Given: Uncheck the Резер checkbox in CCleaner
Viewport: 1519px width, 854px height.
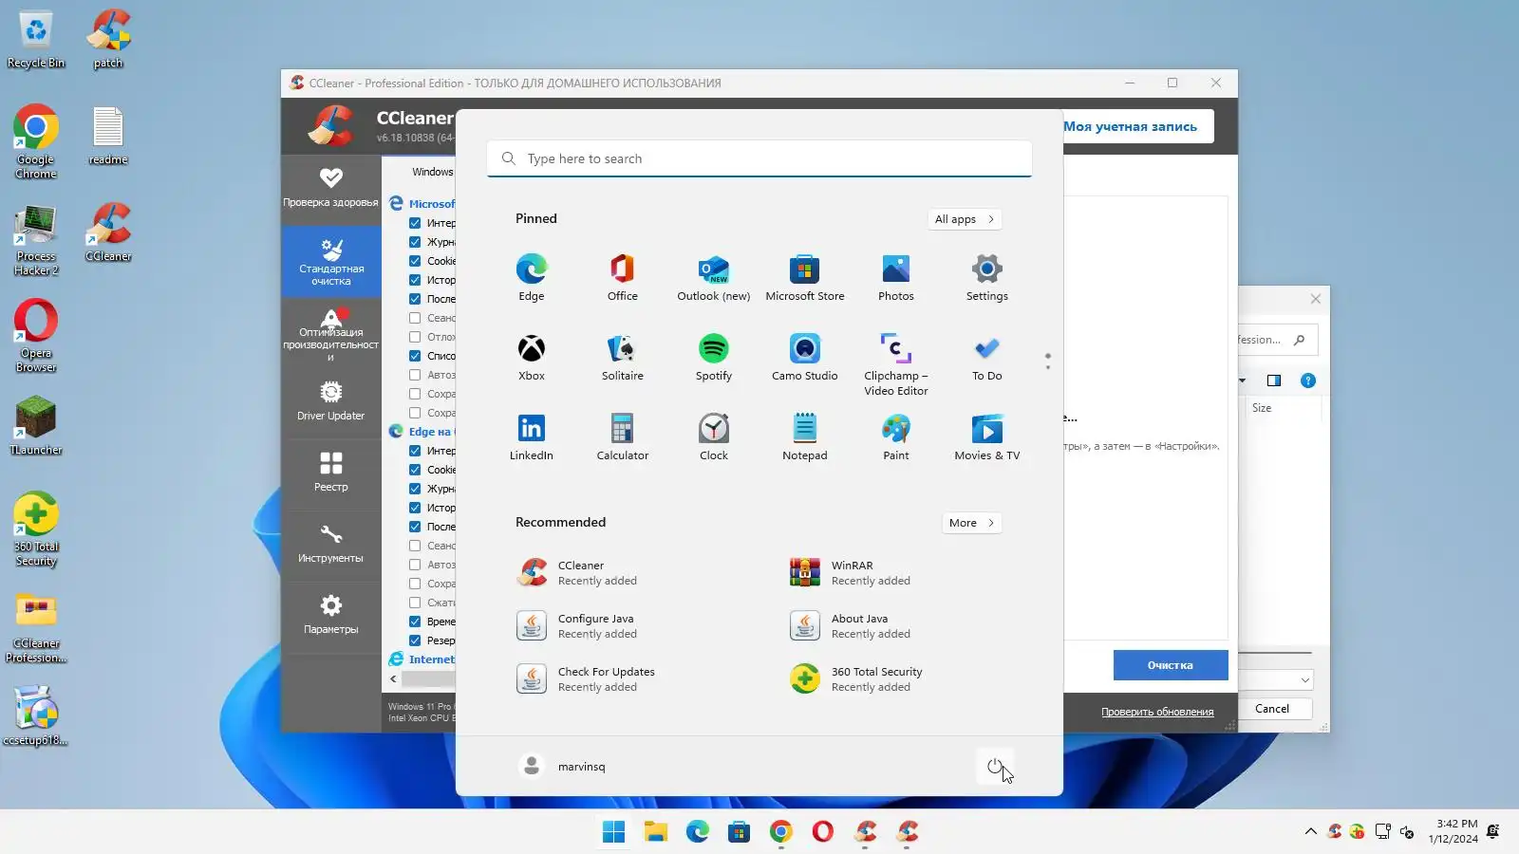Looking at the screenshot, I should click(415, 640).
